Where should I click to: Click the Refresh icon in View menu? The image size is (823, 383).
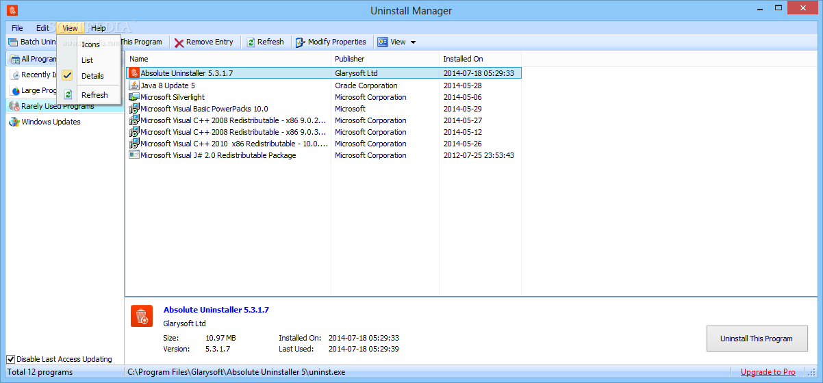(x=68, y=95)
